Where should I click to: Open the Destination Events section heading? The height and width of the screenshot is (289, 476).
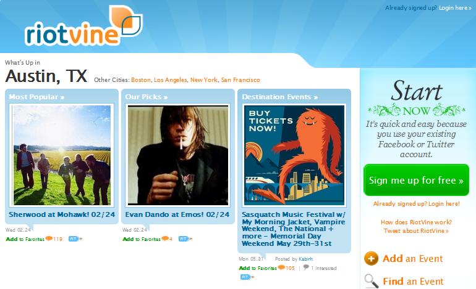(279, 97)
